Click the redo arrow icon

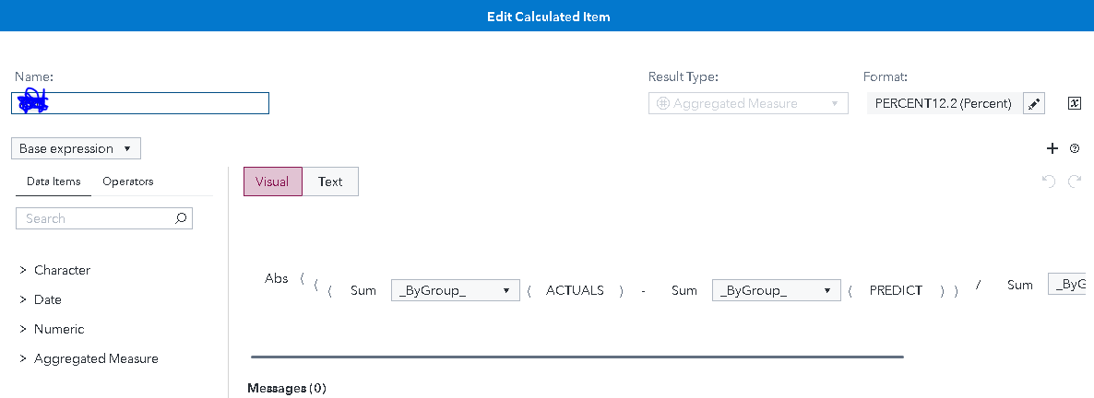coord(1075,181)
